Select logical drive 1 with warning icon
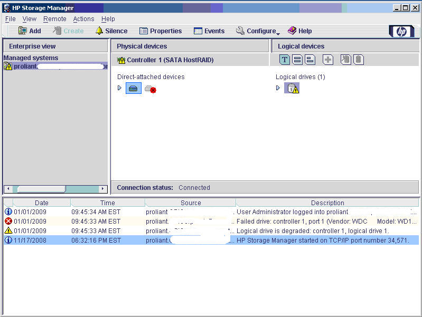Viewport: 422px width, 317px height. [x=292, y=88]
